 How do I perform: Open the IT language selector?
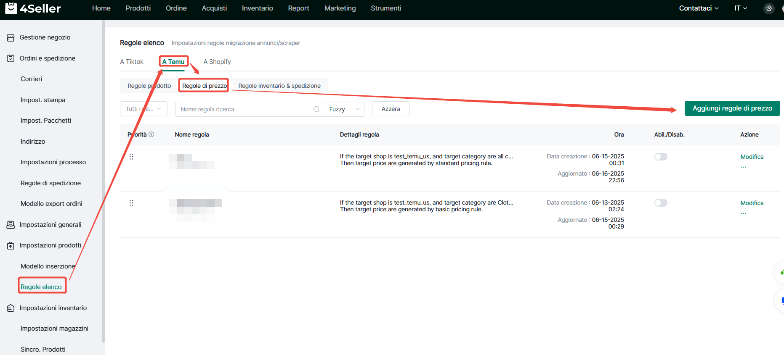pos(741,8)
